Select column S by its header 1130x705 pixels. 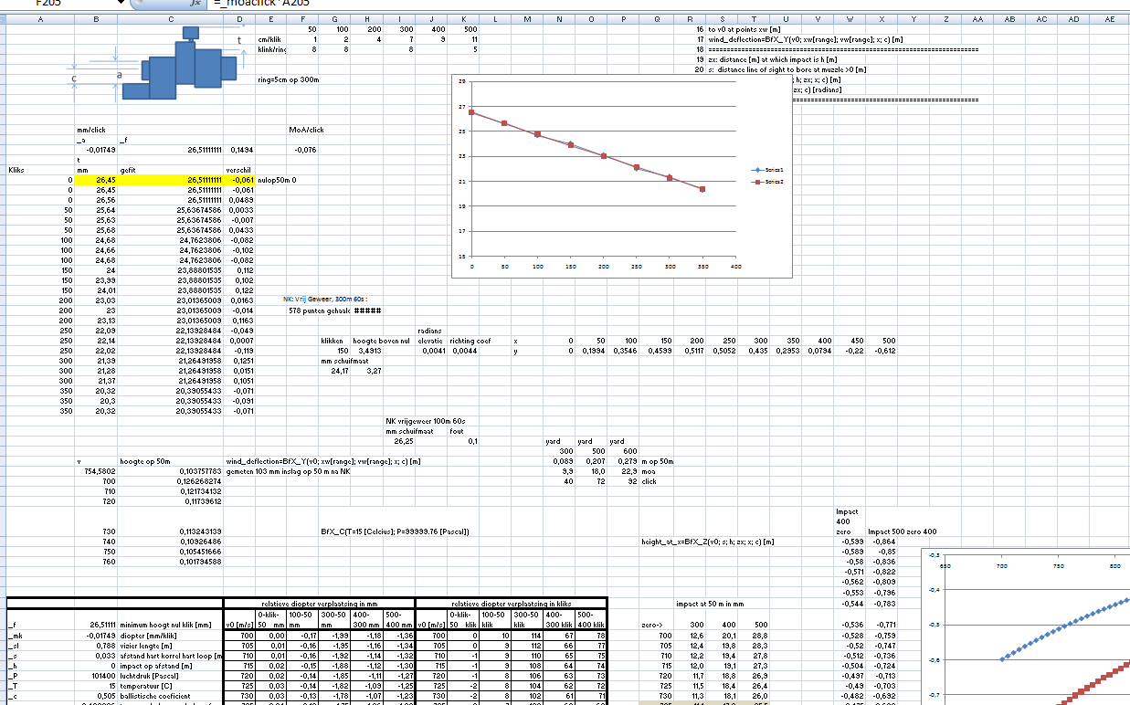point(722,18)
